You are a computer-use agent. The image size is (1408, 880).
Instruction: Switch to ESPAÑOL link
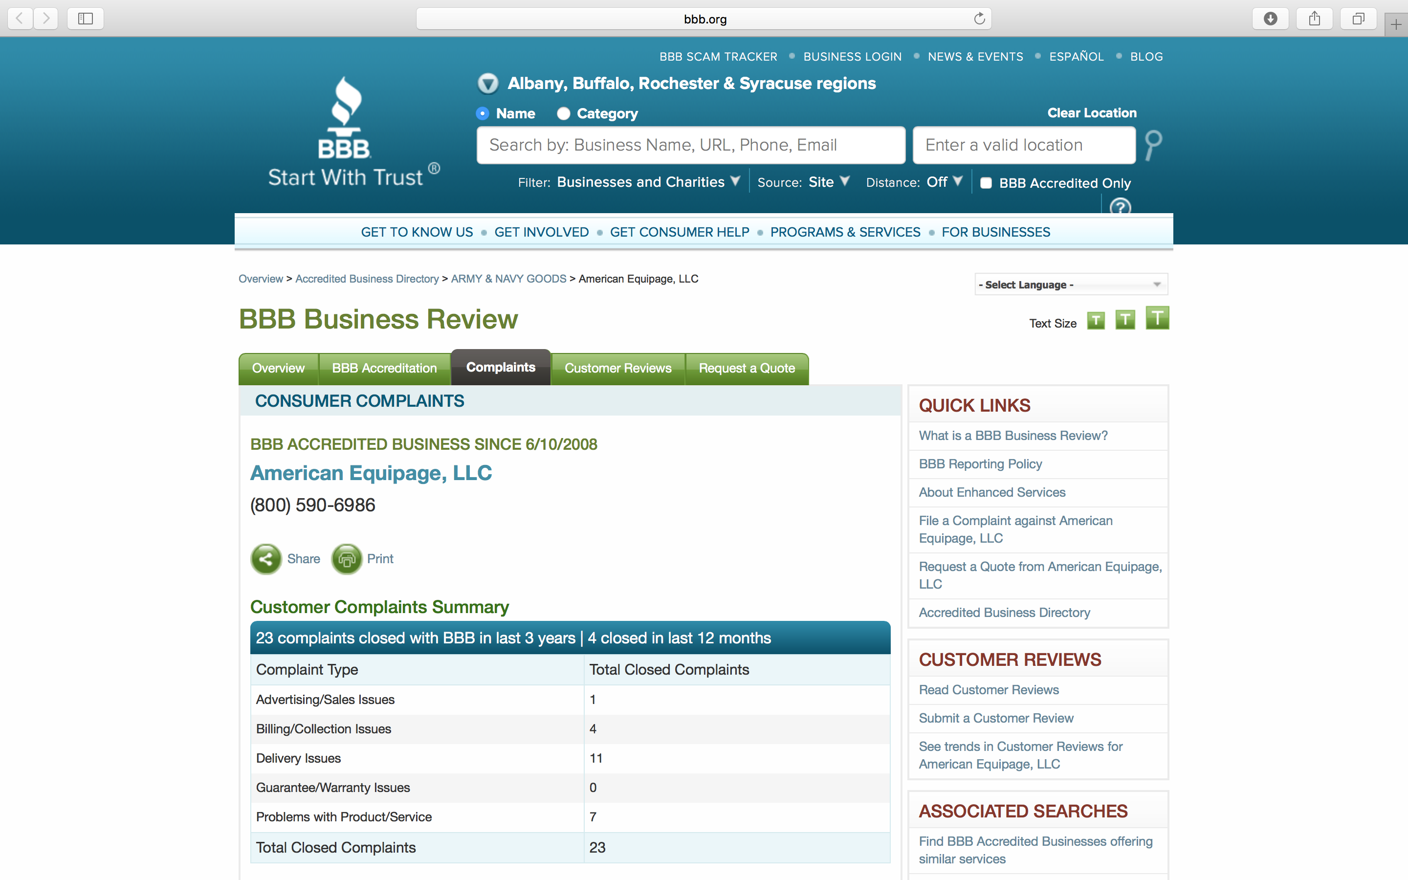(1077, 56)
